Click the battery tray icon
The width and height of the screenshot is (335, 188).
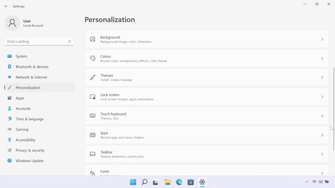pos(327,182)
